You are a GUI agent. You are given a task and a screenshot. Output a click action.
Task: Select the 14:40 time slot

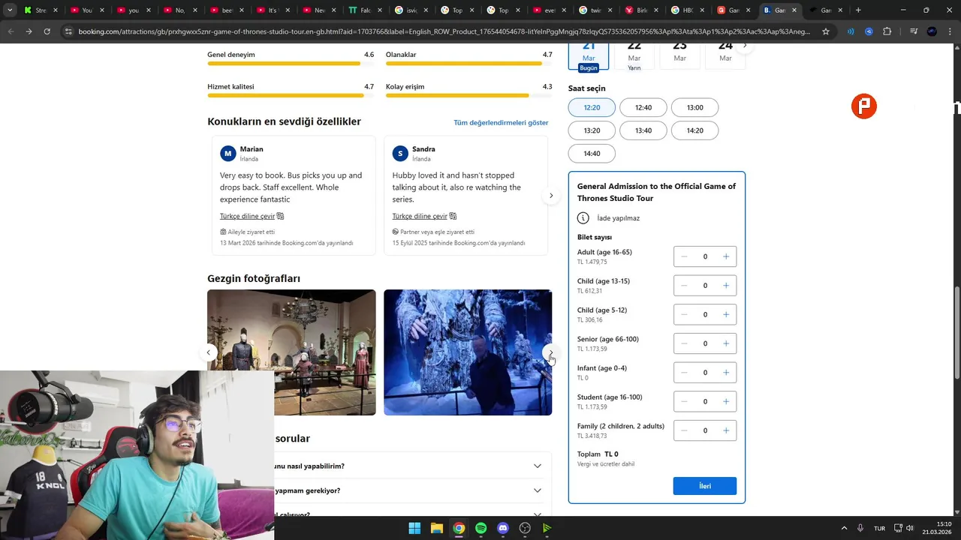click(592, 154)
